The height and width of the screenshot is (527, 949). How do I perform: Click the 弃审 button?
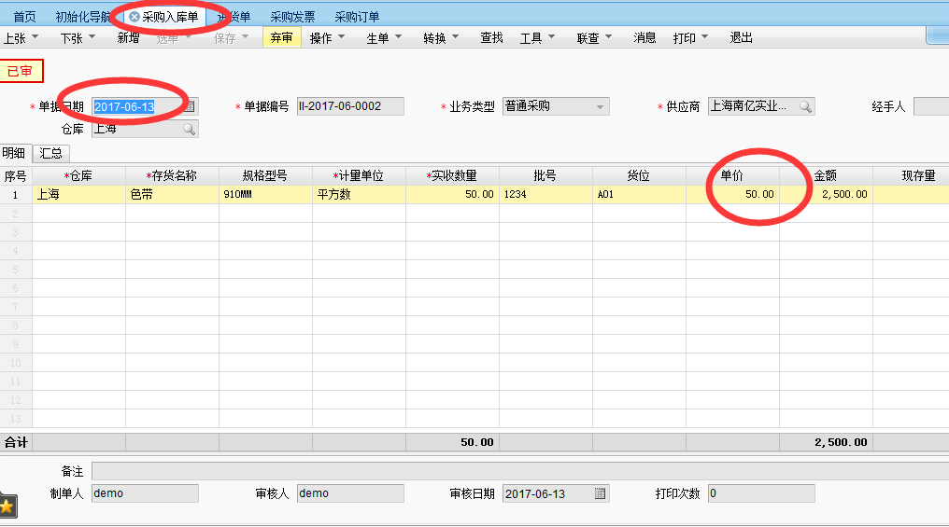282,38
